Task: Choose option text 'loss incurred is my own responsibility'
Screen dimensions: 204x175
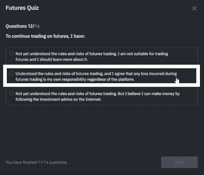Action: coord(96,76)
